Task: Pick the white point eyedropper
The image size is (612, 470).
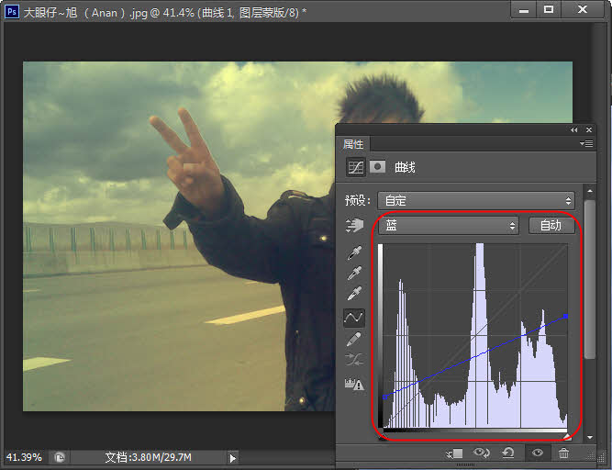Action: coord(354,295)
